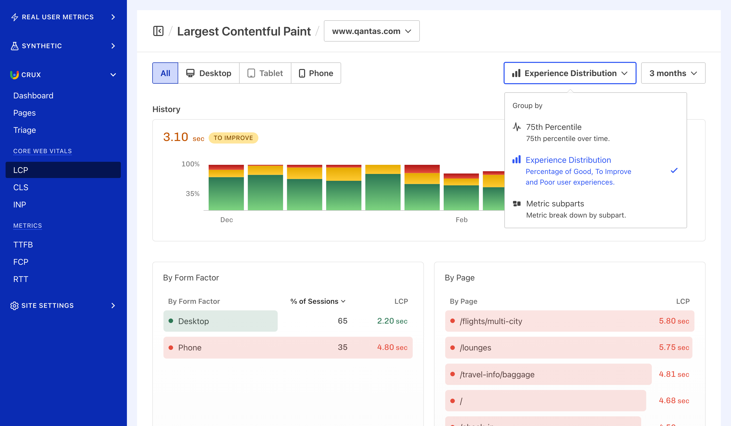
Task: Click the green status dot beside Desktop
Action: (x=171, y=321)
